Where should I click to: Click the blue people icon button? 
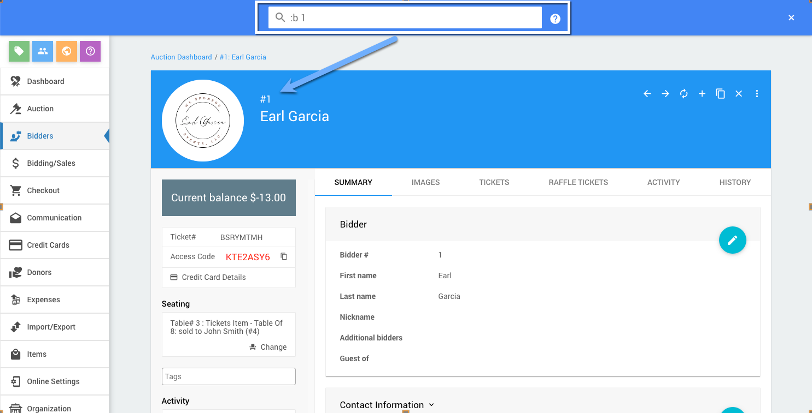click(x=43, y=51)
